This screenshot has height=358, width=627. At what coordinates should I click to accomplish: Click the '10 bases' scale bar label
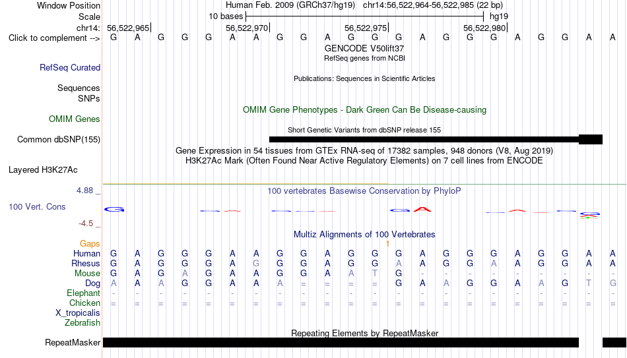pyautogui.click(x=226, y=16)
